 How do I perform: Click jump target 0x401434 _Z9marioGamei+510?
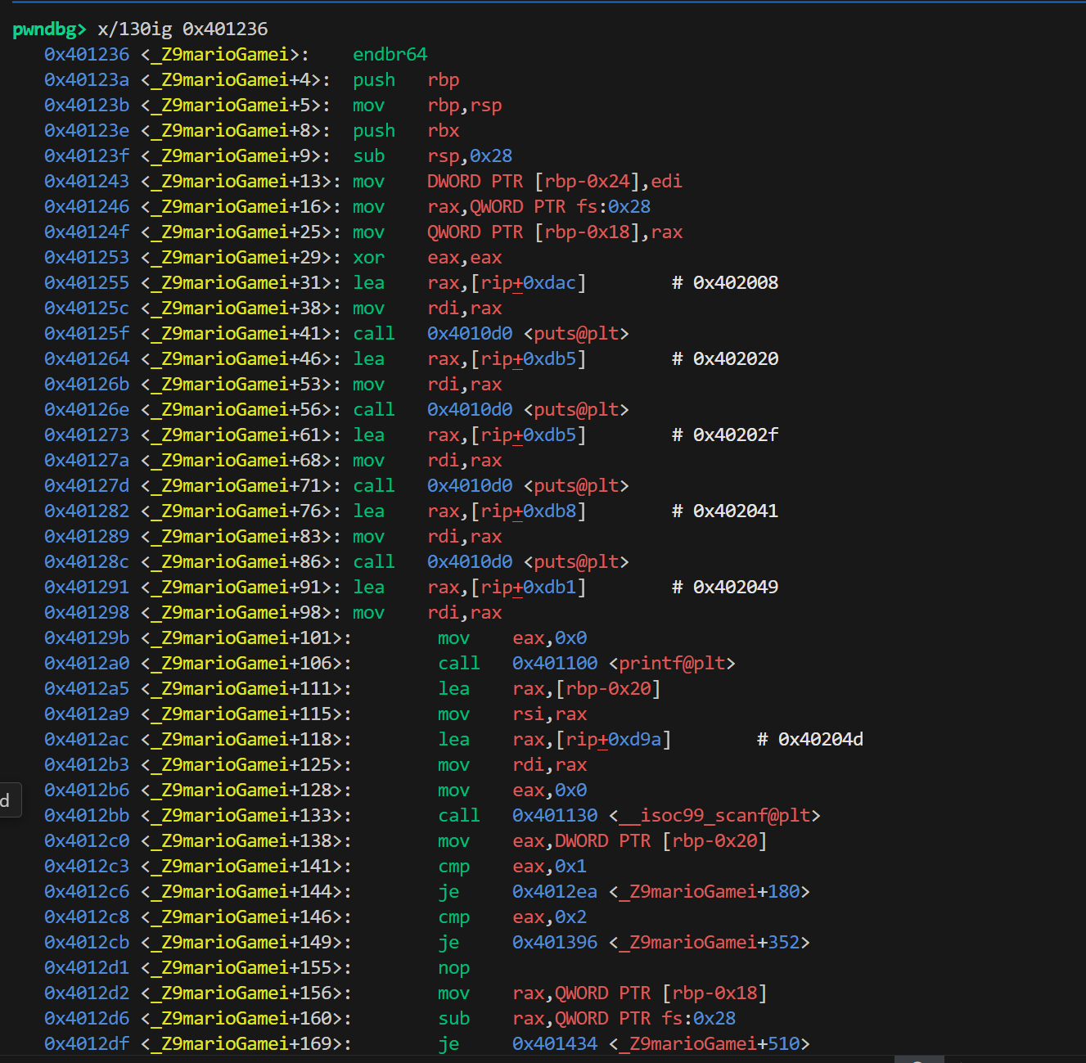[x=660, y=1044]
